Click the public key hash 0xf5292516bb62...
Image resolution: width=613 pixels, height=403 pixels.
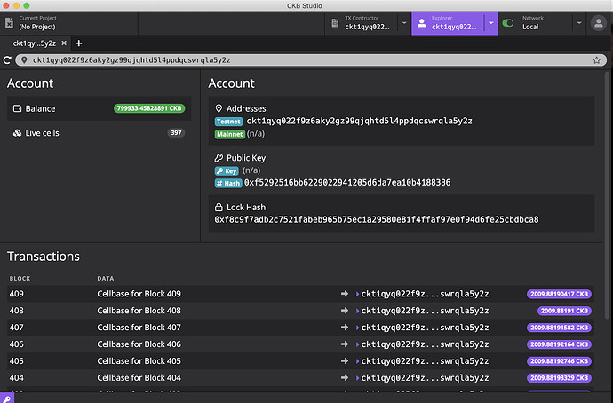point(347,182)
